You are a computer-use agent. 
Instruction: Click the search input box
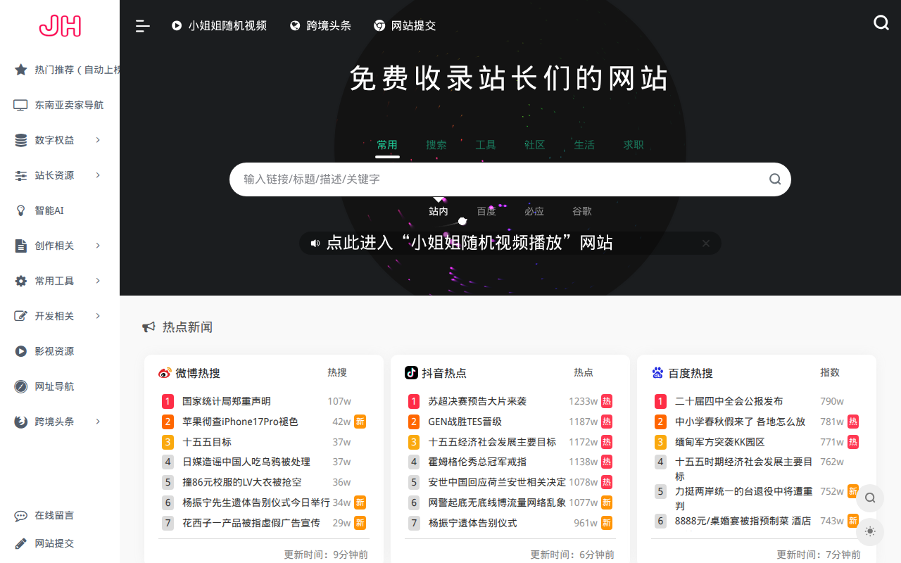pos(493,179)
